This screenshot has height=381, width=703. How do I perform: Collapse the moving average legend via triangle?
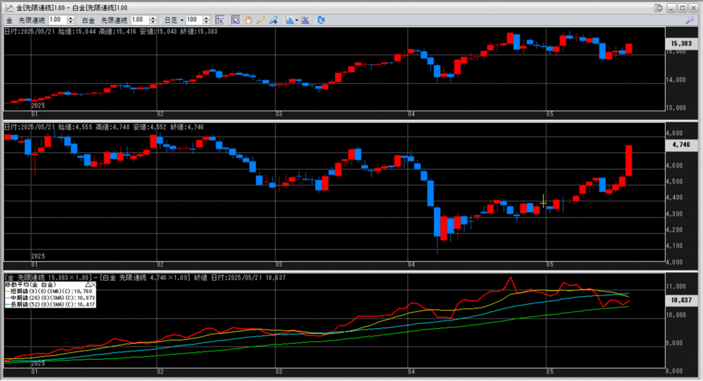pyautogui.click(x=89, y=285)
